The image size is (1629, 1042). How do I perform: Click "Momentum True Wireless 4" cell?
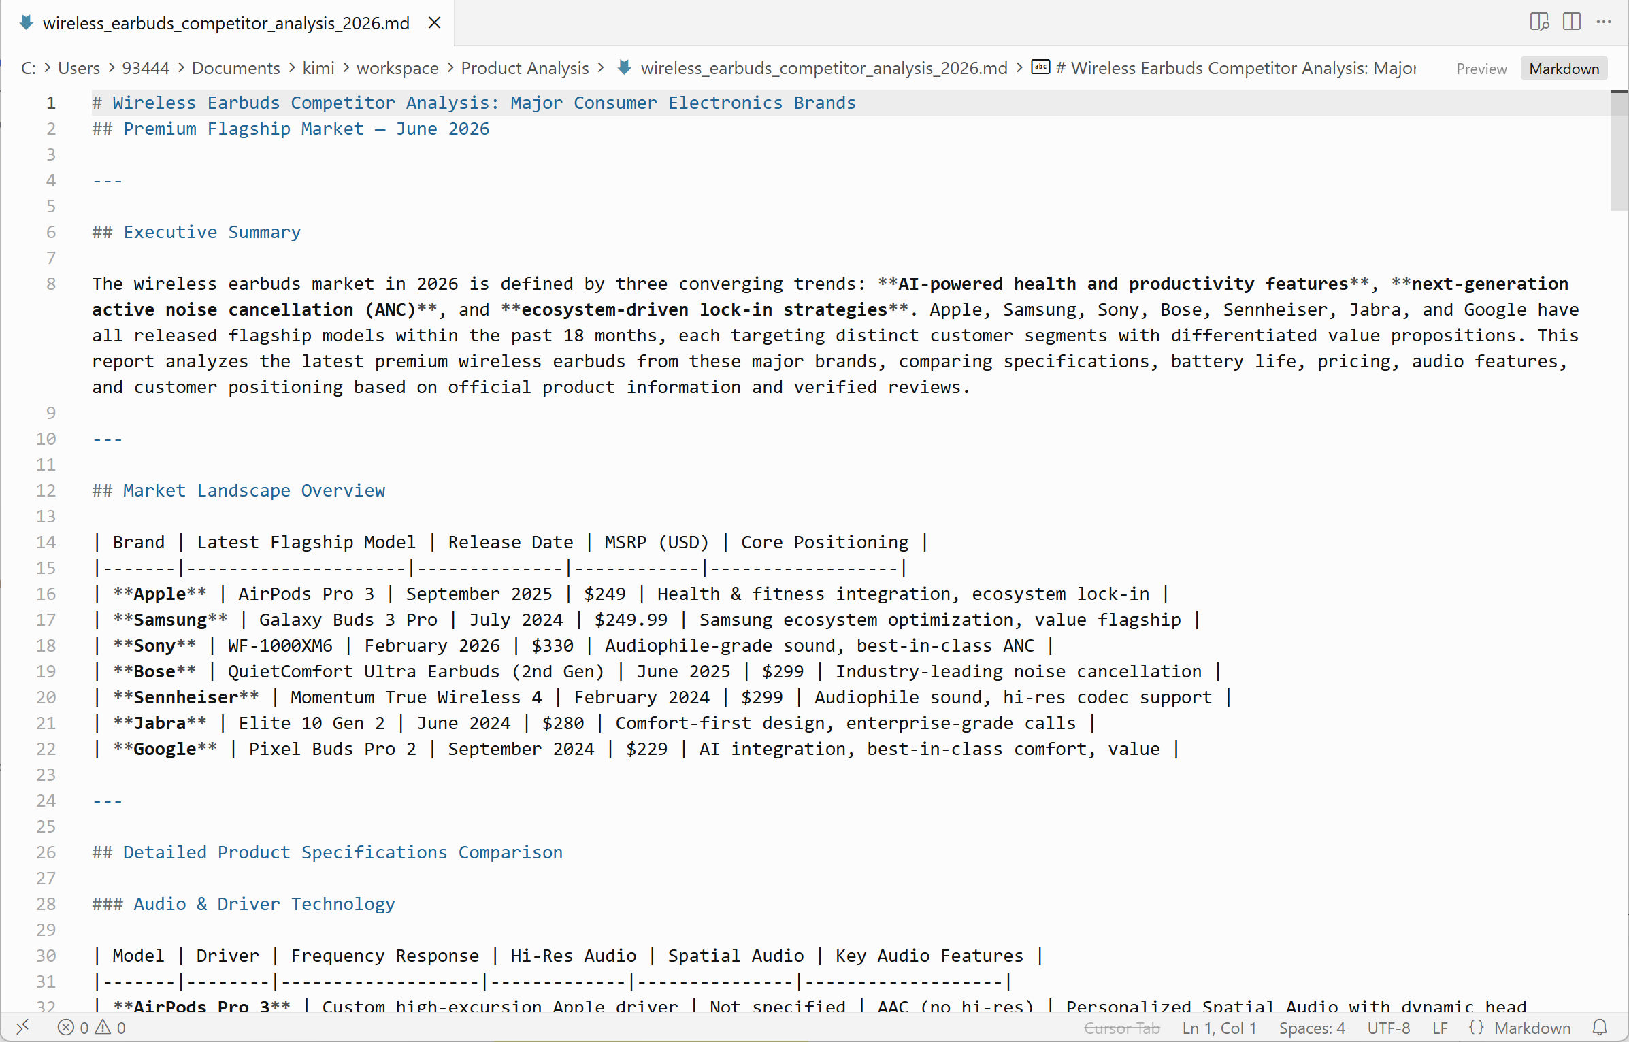(416, 697)
